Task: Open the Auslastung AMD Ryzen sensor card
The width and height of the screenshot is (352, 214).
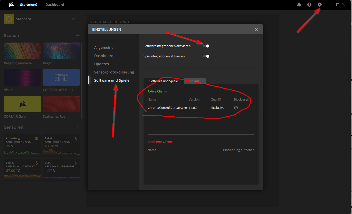Action: [x=22, y=146]
